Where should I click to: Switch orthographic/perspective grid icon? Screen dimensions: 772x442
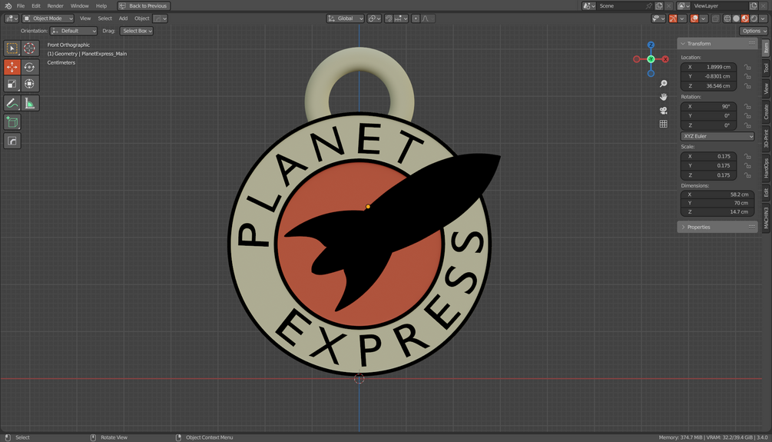tap(663, 124)
